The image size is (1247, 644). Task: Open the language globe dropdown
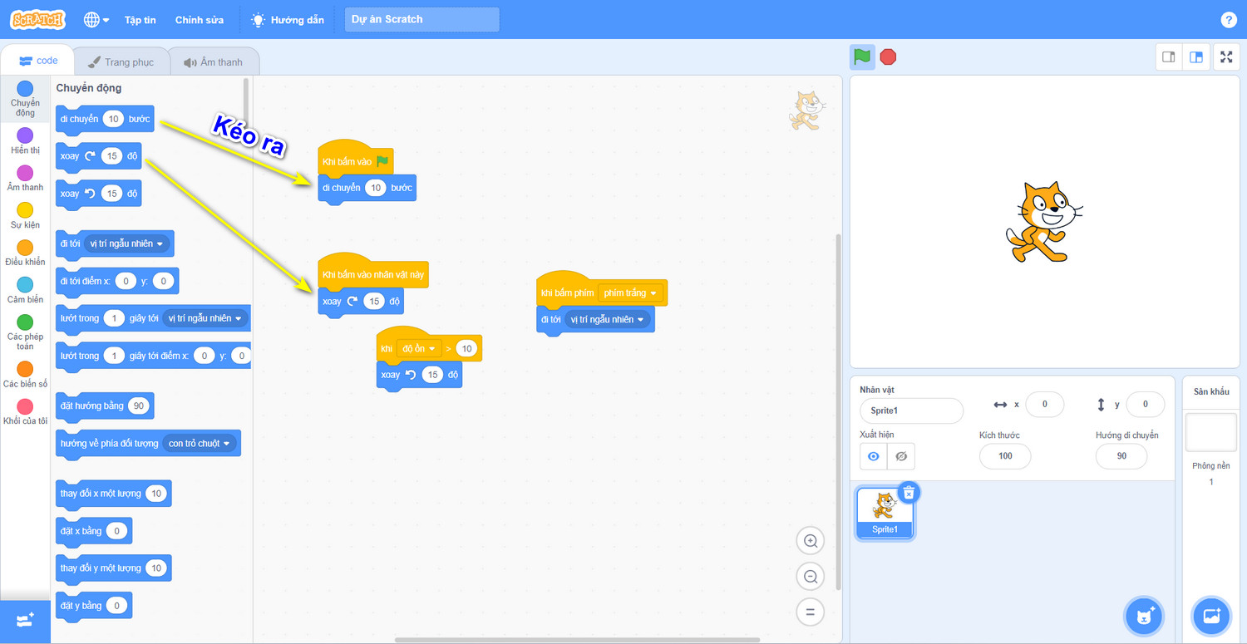[96, 19]
